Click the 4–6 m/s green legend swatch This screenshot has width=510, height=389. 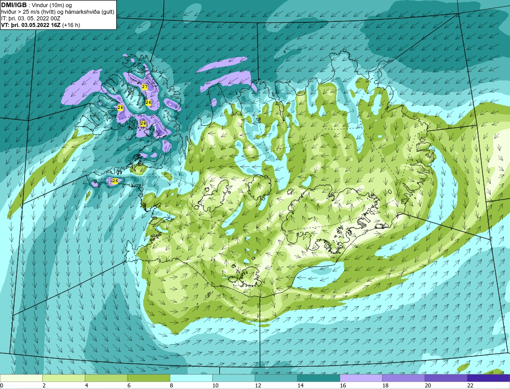106,378
